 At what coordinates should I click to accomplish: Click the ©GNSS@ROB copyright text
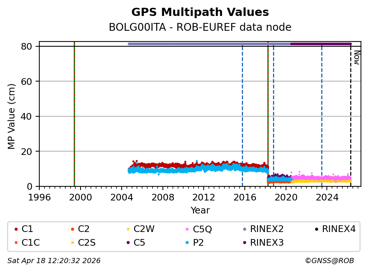(x=329, y=261)
